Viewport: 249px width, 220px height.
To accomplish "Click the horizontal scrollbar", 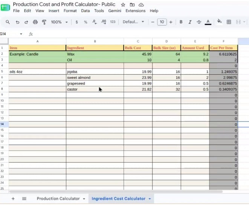I will (116, 192).
